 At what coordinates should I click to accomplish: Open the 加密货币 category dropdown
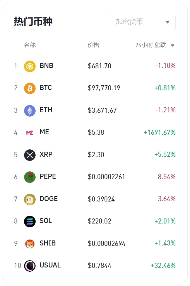coord(143,22)
